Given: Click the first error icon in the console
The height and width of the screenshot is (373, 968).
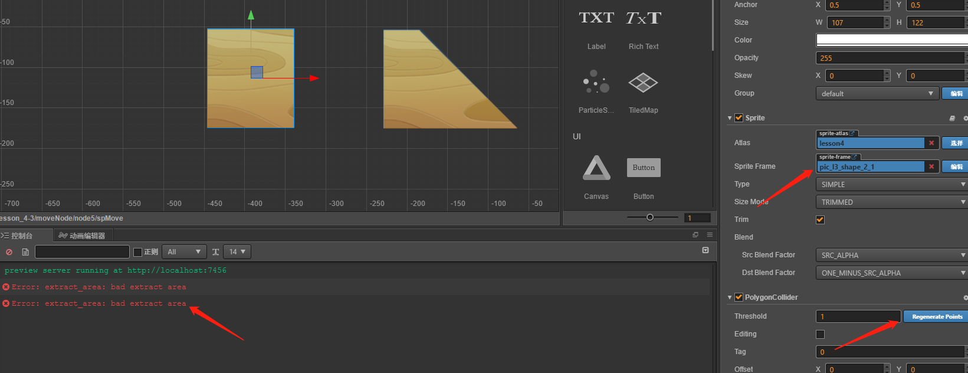Looking at the screenshot, I should (6, 287).
